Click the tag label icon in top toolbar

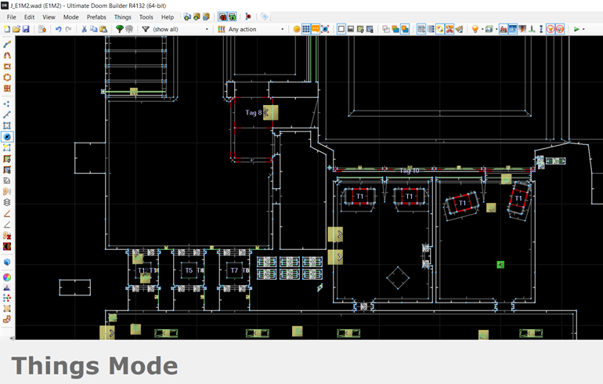click(264, 17)
